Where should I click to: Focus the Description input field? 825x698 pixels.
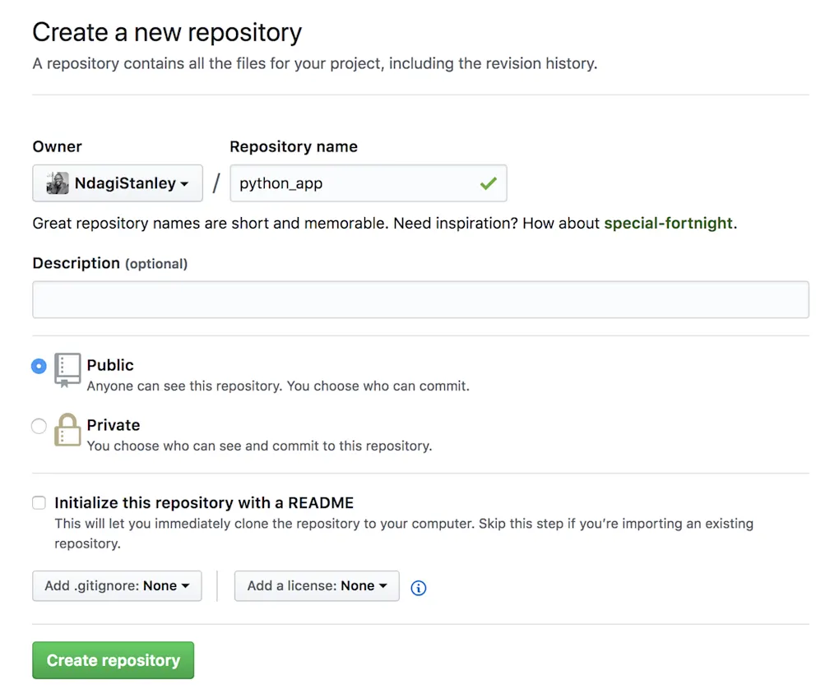point(420,300)
